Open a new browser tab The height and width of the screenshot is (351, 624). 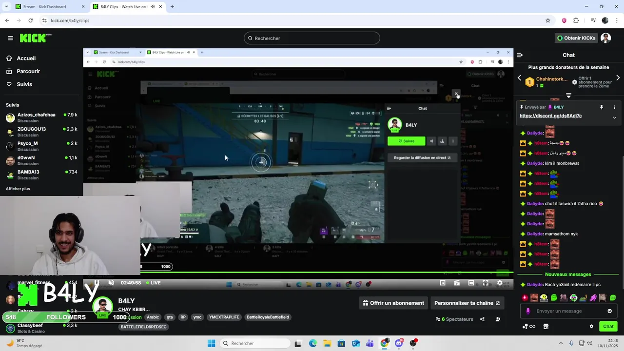[x=172, y=7]
